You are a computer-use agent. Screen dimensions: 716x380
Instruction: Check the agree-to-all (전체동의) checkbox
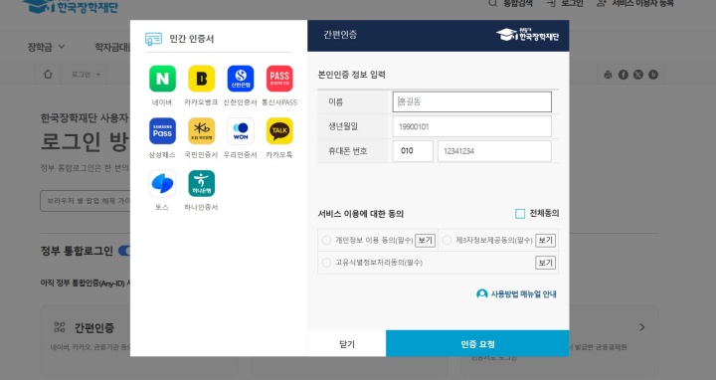[520, 213]
